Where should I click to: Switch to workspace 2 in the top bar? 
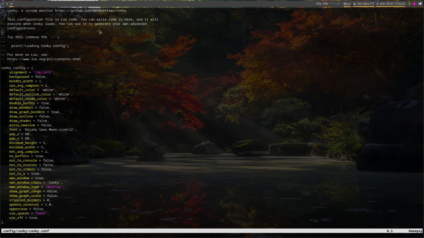tap(7, 4)
